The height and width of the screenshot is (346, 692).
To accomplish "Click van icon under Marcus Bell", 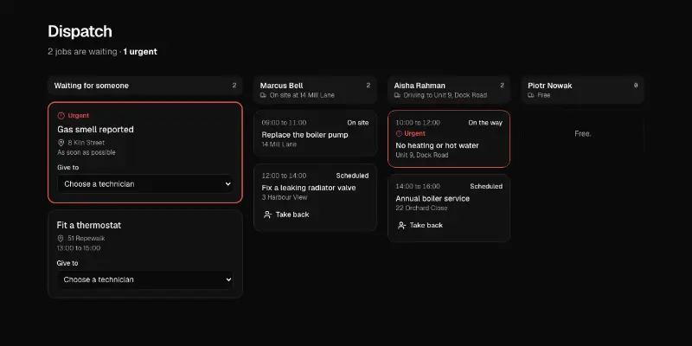I will tap(264, 95).
